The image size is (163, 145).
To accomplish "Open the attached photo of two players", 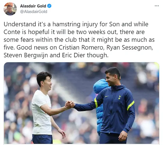I will pyautogui.click(x=81, y=103).
